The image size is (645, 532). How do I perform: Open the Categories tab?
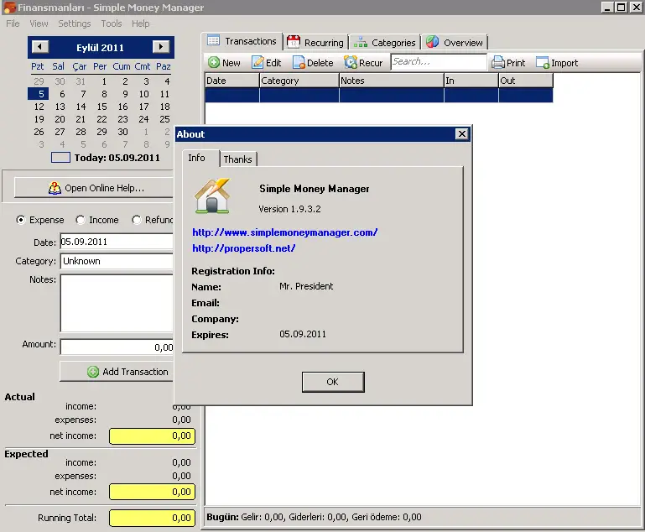(x=385, y=43)
